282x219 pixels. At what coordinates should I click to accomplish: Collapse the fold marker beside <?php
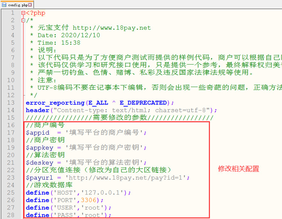pos(23,13)
